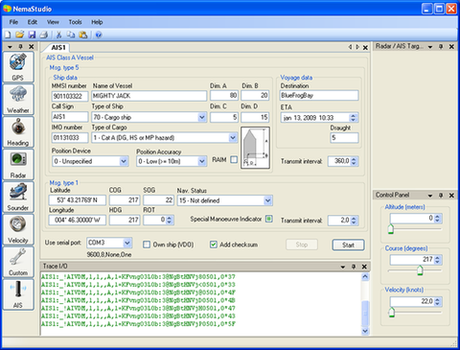Open the Heading compass instrument
460x350 pixels.
tap(18, 131)
